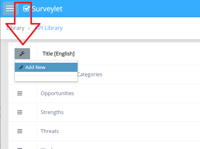Click the Title [English] column header

pos(59,54)
